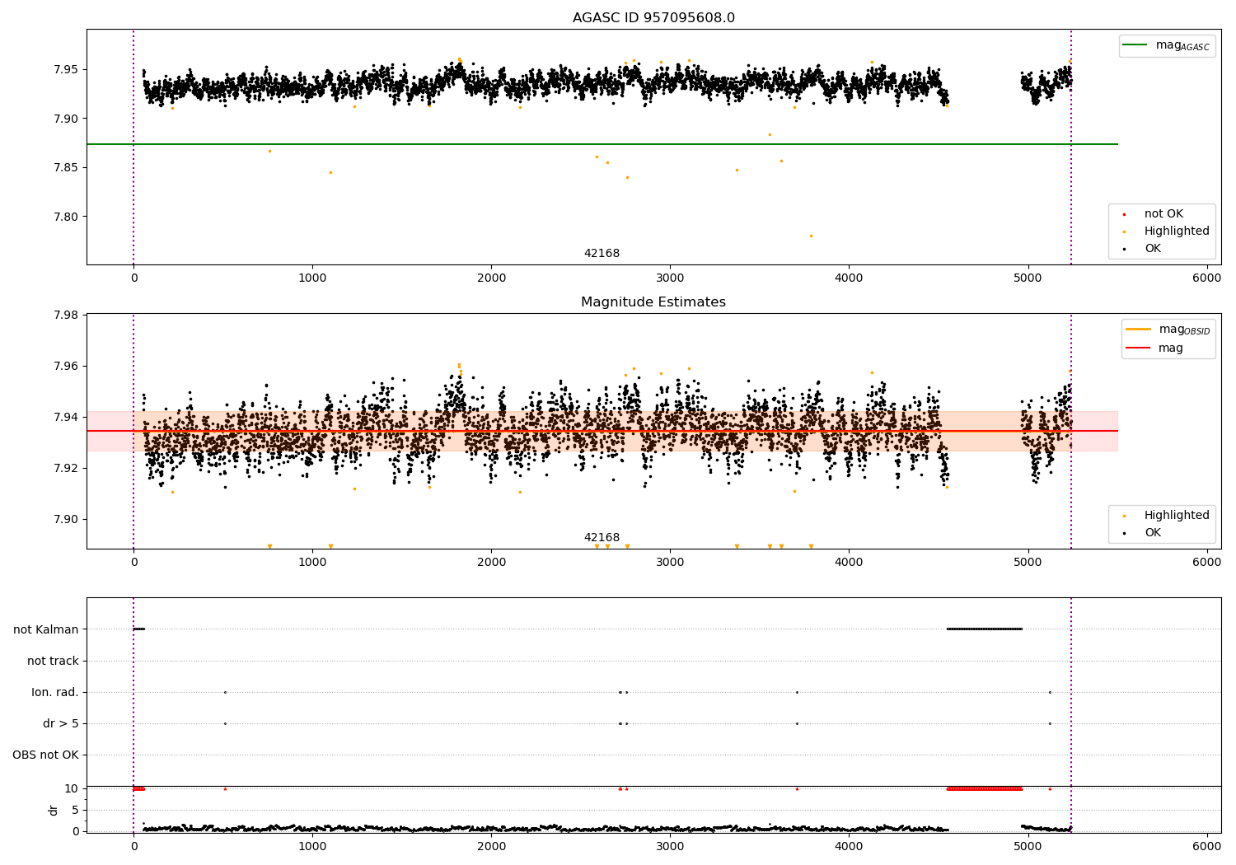
Task: Click the "dr > 5" row label
Action: pos(61,723)
